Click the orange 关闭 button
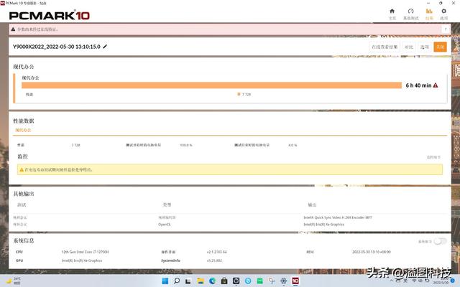This screenshot has width=460, height=287. 441,47
